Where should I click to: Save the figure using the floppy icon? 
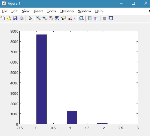[15, 18]
